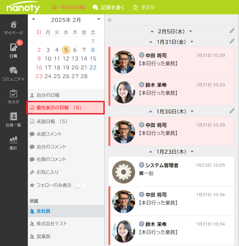
Task: Click the icon beside 自分の日報
Action: tap(32, 95)
